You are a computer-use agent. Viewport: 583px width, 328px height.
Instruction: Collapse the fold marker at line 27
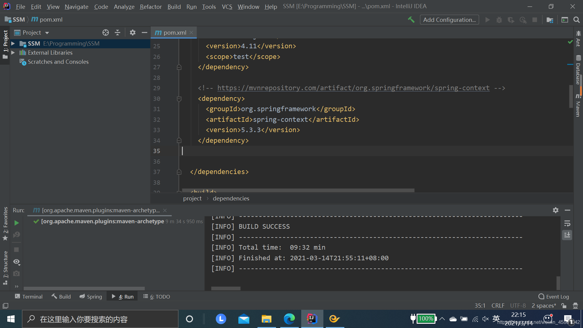pos(179,67)
